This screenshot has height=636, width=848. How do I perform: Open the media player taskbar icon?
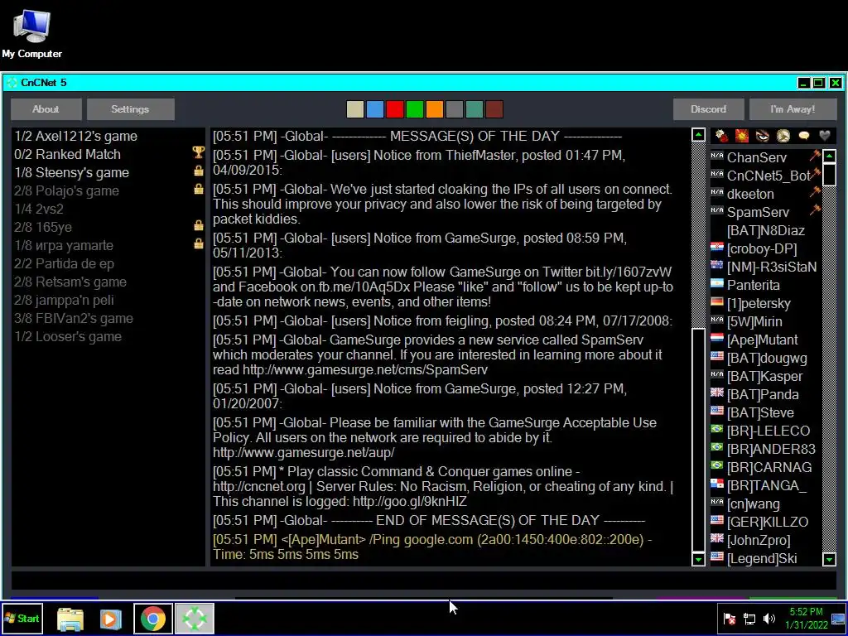point(111,619)
